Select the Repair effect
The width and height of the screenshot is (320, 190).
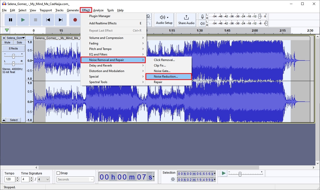169,82
